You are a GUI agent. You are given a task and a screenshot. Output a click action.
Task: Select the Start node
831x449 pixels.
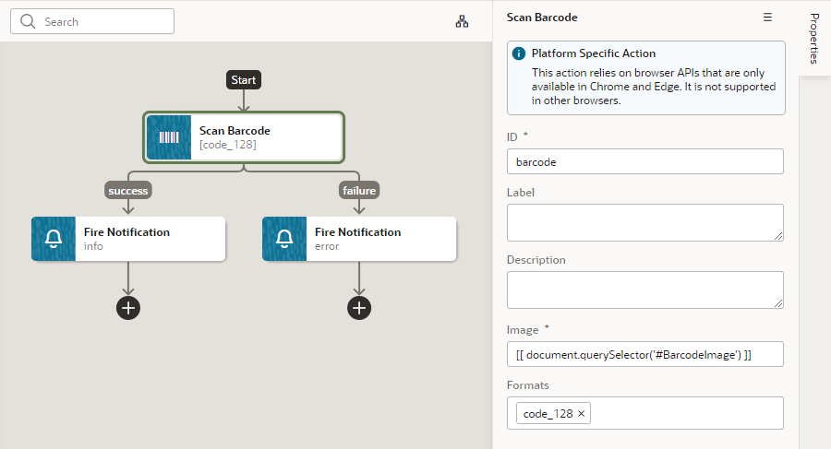[x=244, y=80]
